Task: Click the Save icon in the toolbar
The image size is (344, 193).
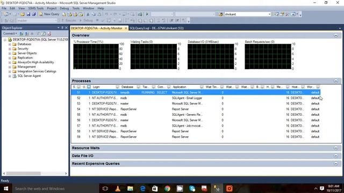Action: (x=28, y=14)
